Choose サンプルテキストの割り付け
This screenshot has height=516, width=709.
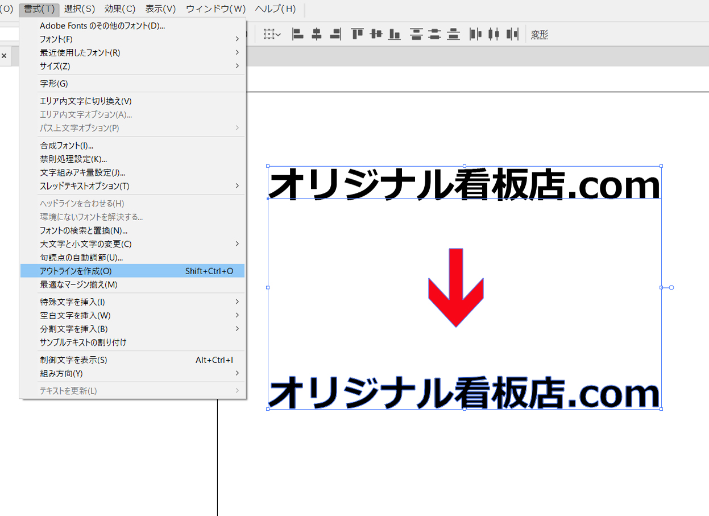pos(132,342)
